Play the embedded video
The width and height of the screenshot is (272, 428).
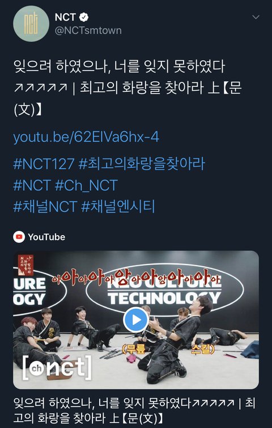[136, 320]
